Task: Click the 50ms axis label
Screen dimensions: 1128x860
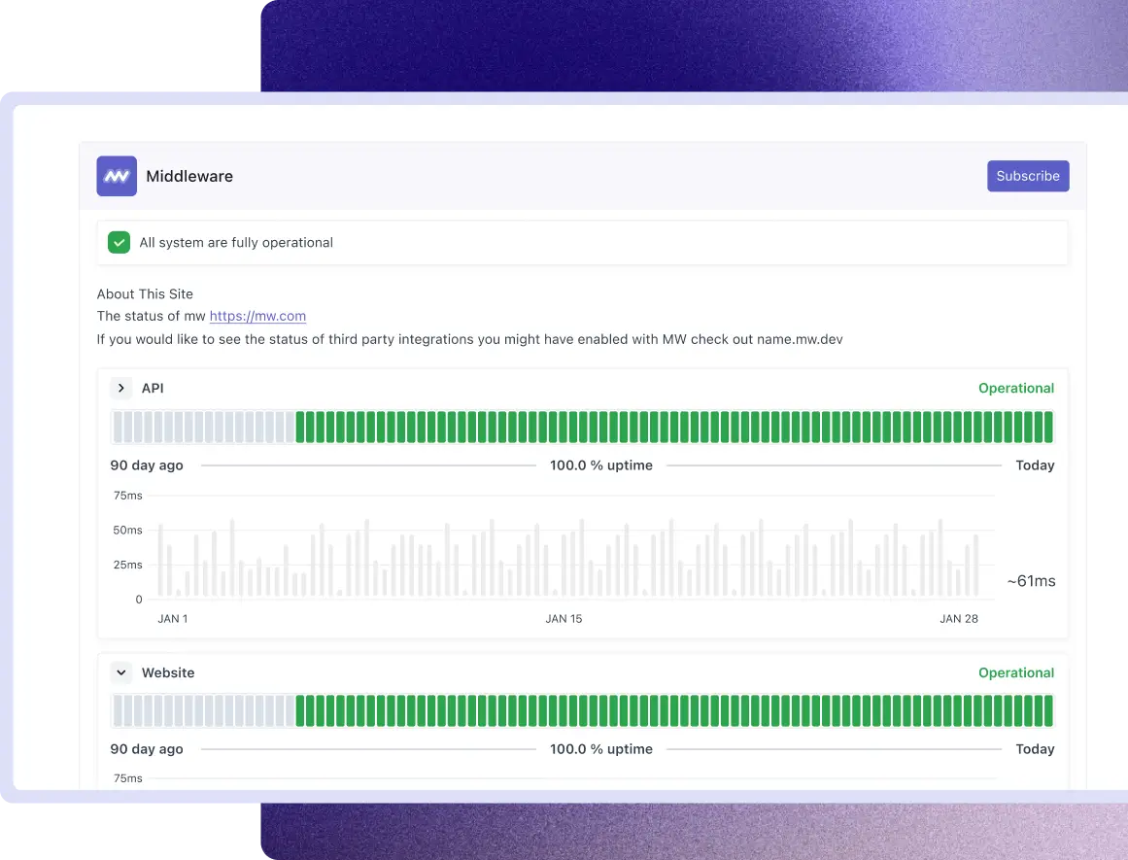Action: click(127, 530)
